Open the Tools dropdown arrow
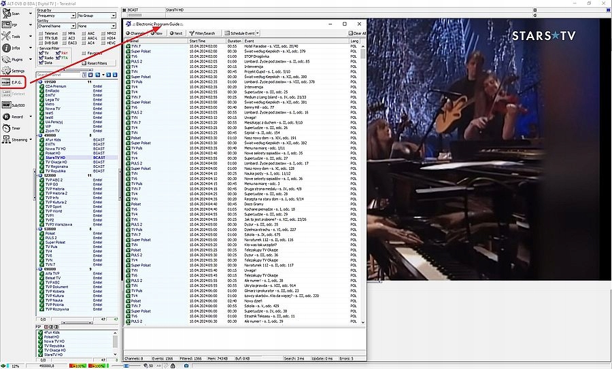612x369 pixels. pyautogui.click(x=31, y=36)
